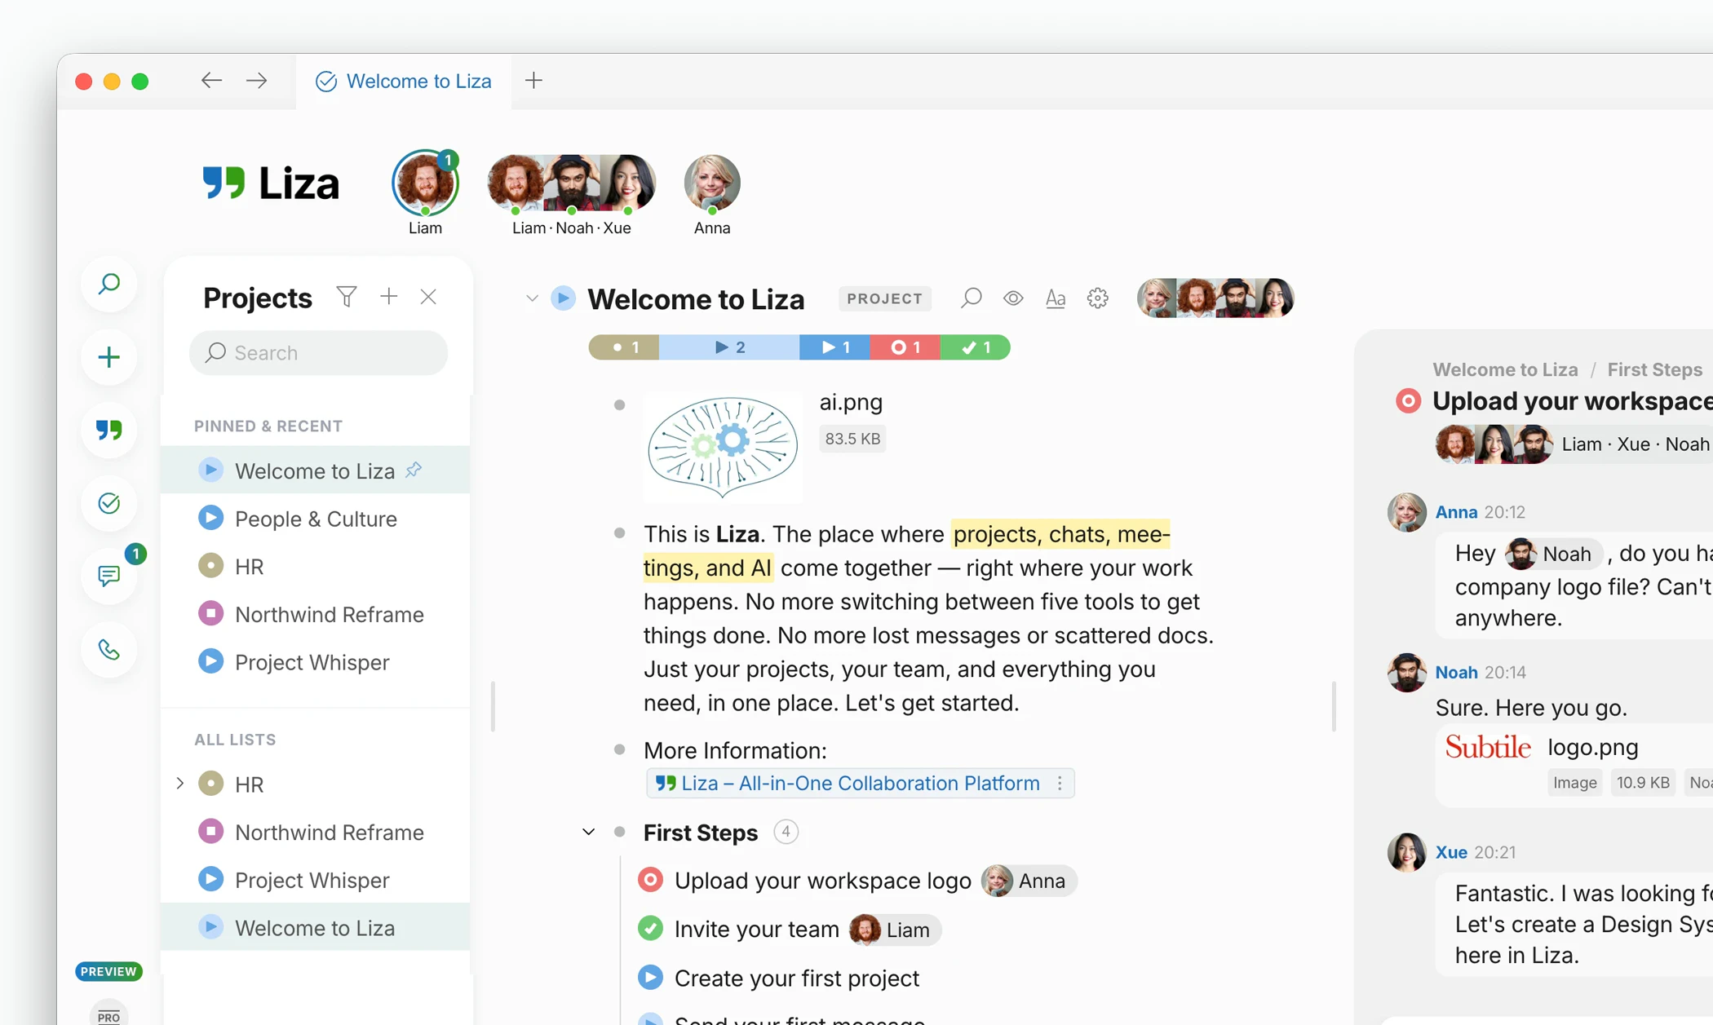Click the green completed status segment

[975, 347]
